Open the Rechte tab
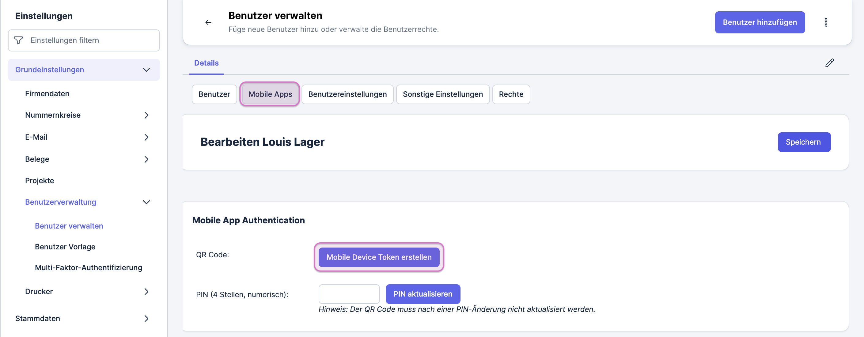The height and width of the screenshot is (337, 864). coord(511,94)
